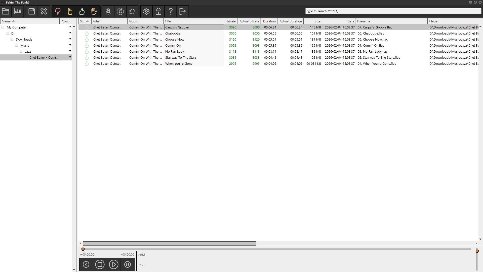Image resolution: width=483 pixels, height=272 pixels.
Task: Click horizontal scrollbar thumb of track list
Action: [170, 243]
